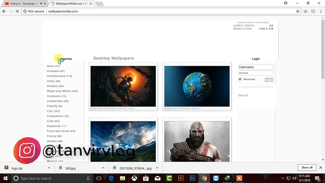Click the page vertical scrollbar
The width and height of the screenshot is (325, 183).
pyautogui.click(x=323, y=49)
